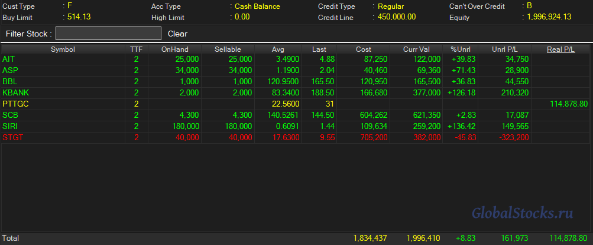This screenshot has width=593, height=245.
Task: Click the TTF column header
Action: [136, 49]
